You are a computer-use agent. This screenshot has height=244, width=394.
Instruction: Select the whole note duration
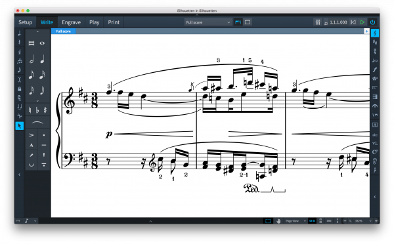(42, 43)
